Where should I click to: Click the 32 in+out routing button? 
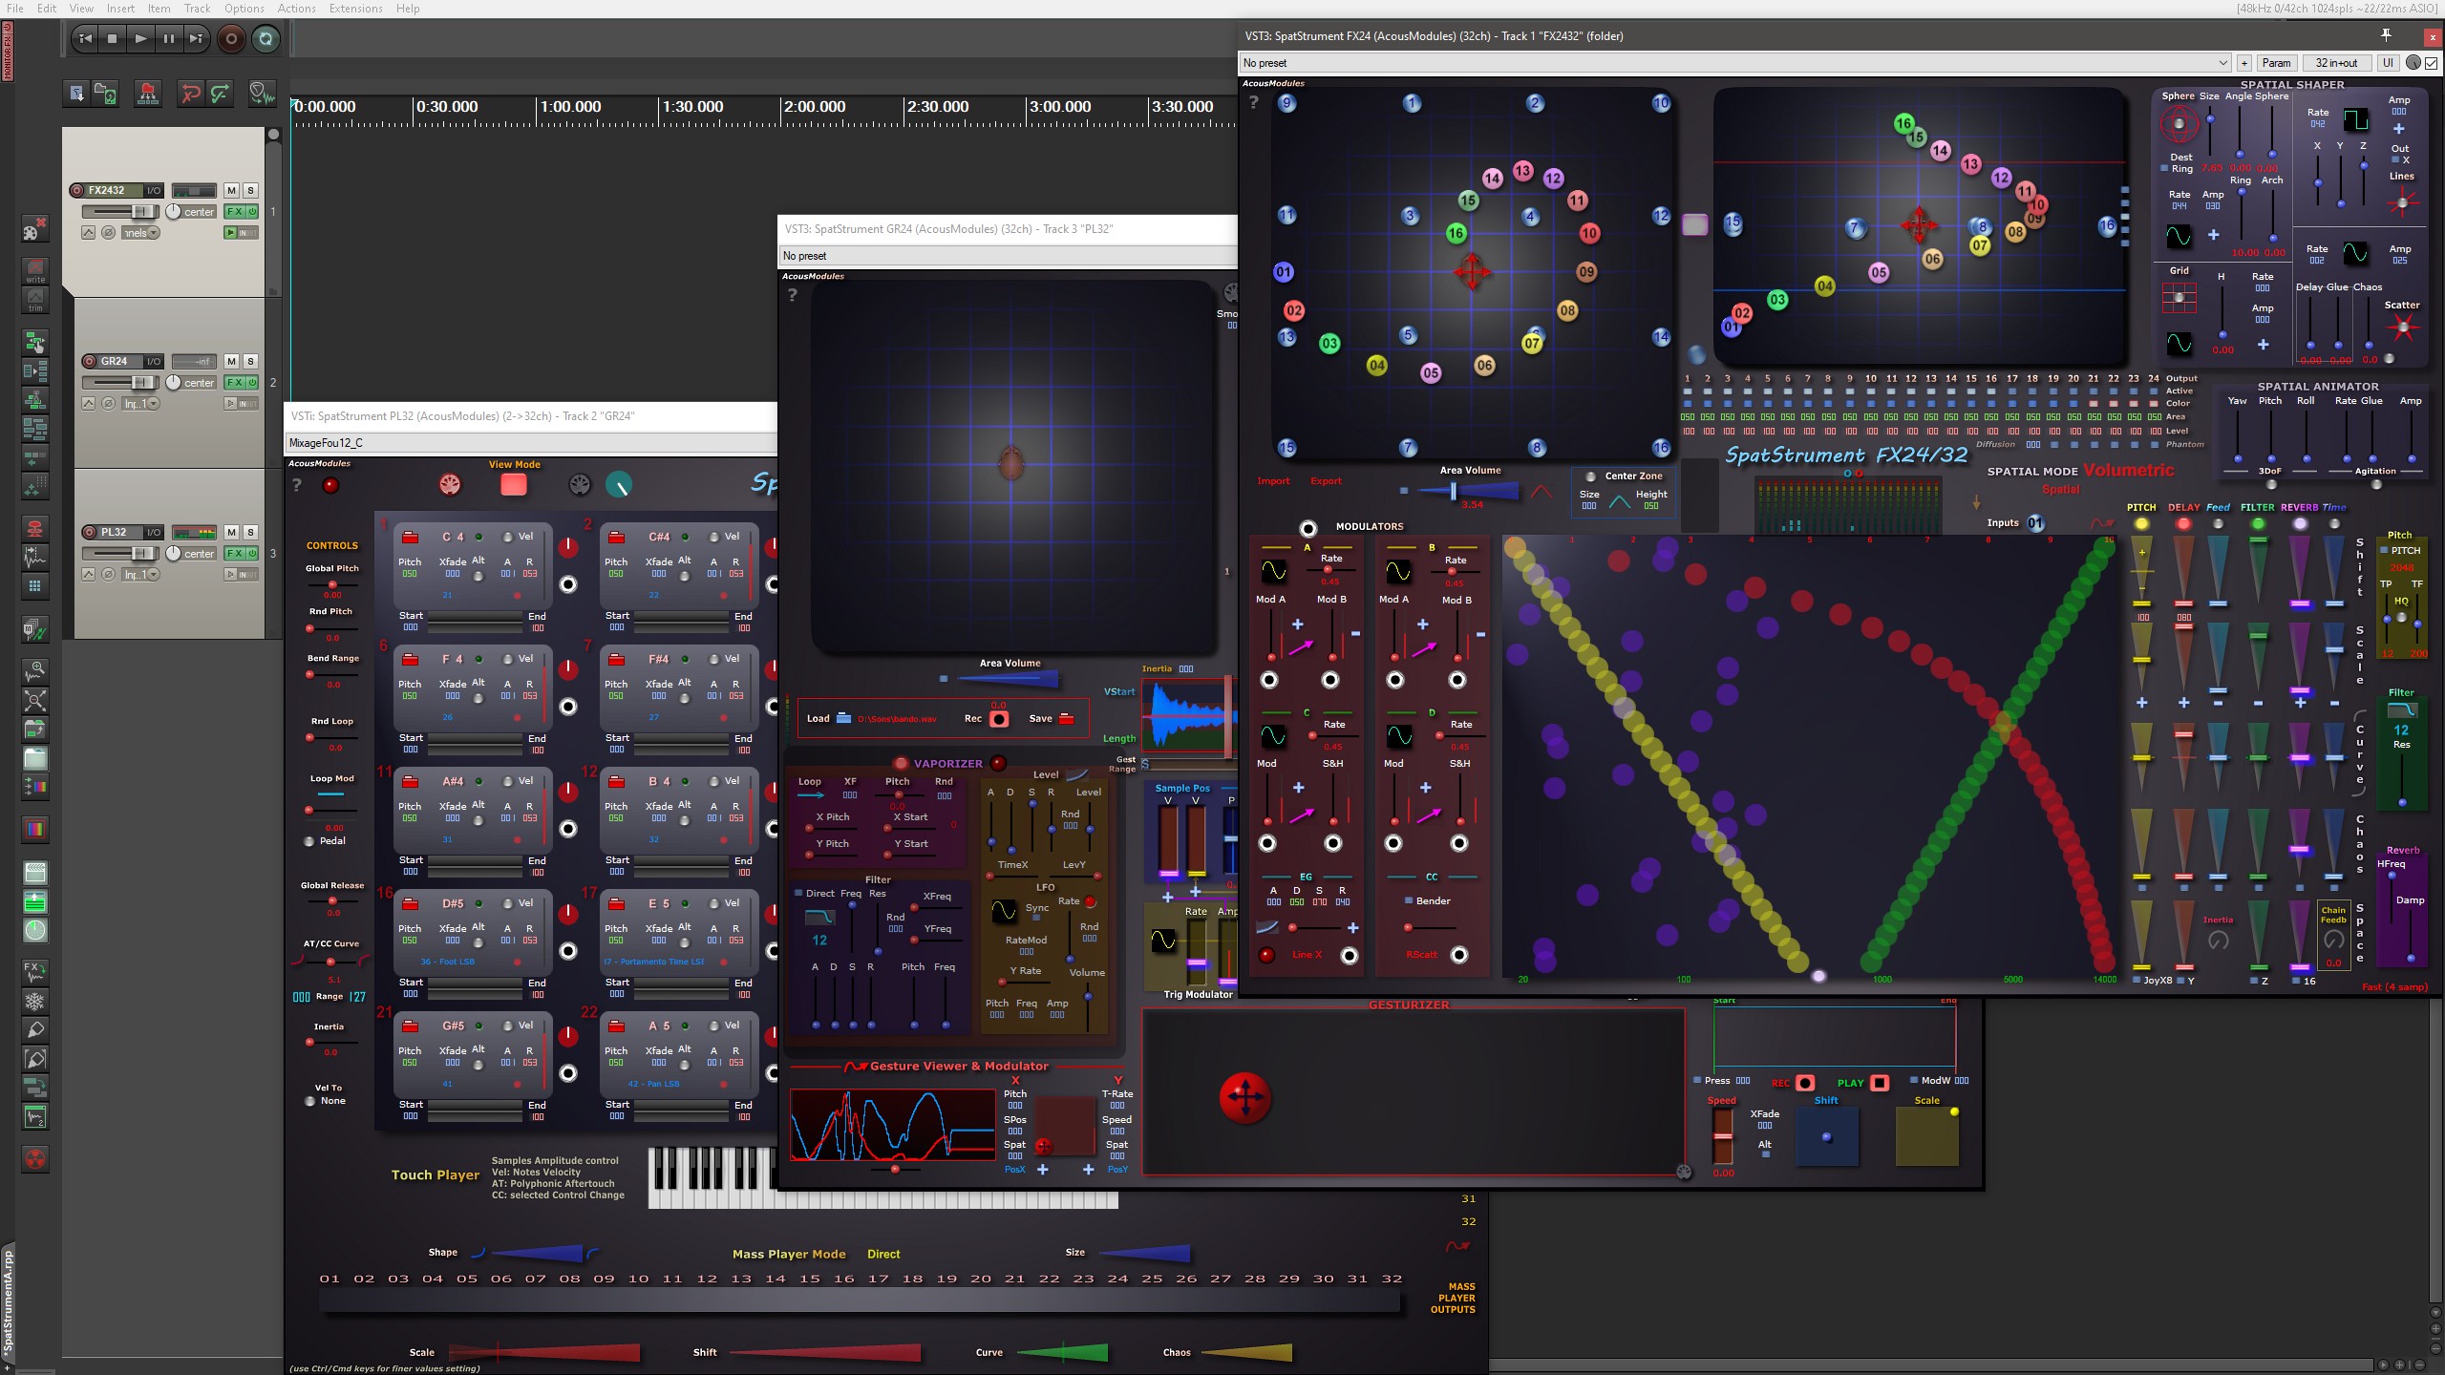[x=2336, y=63]
